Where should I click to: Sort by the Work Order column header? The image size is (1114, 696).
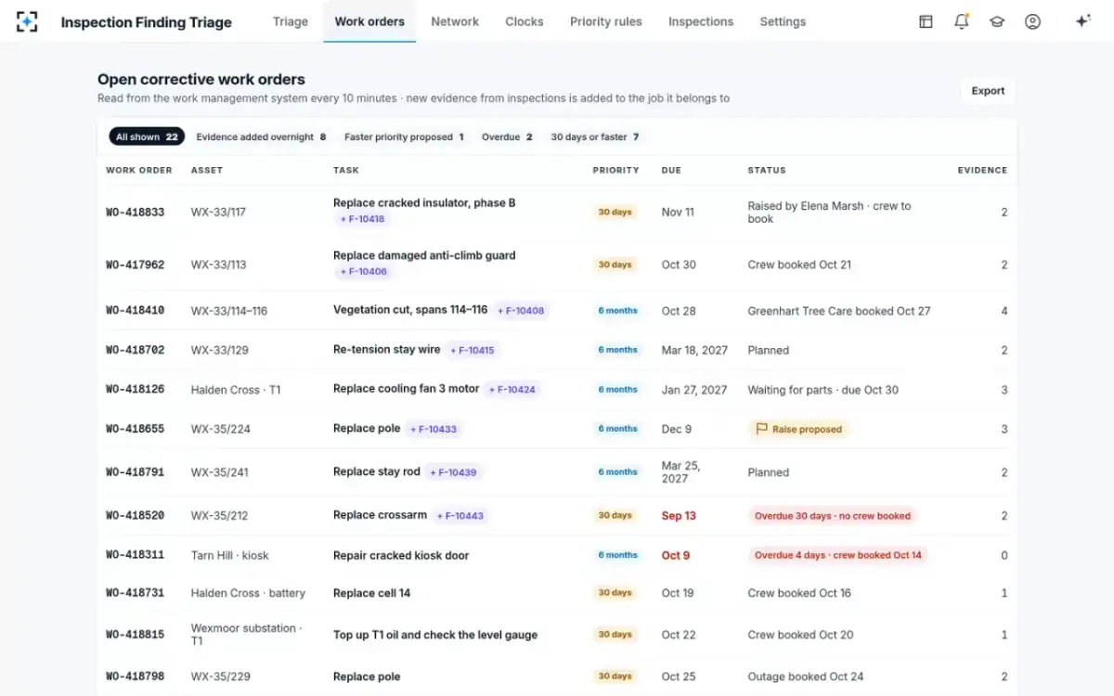138,170
